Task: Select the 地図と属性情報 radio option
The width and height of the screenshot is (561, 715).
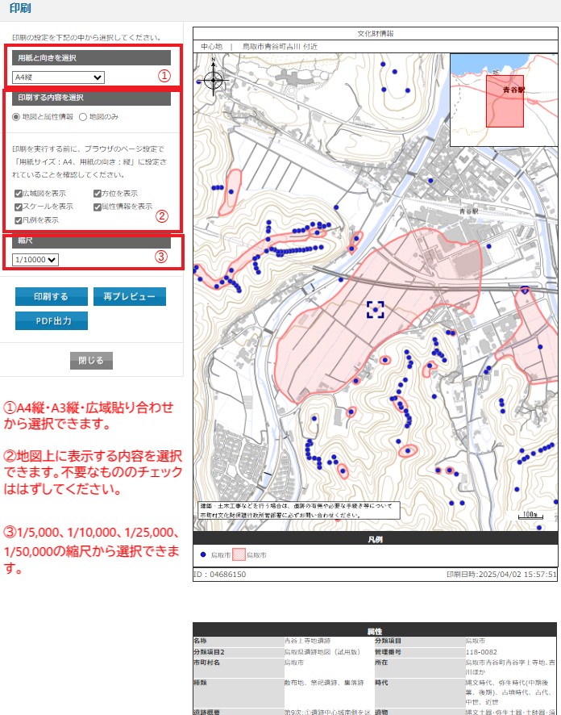Action: coord(16,117)
